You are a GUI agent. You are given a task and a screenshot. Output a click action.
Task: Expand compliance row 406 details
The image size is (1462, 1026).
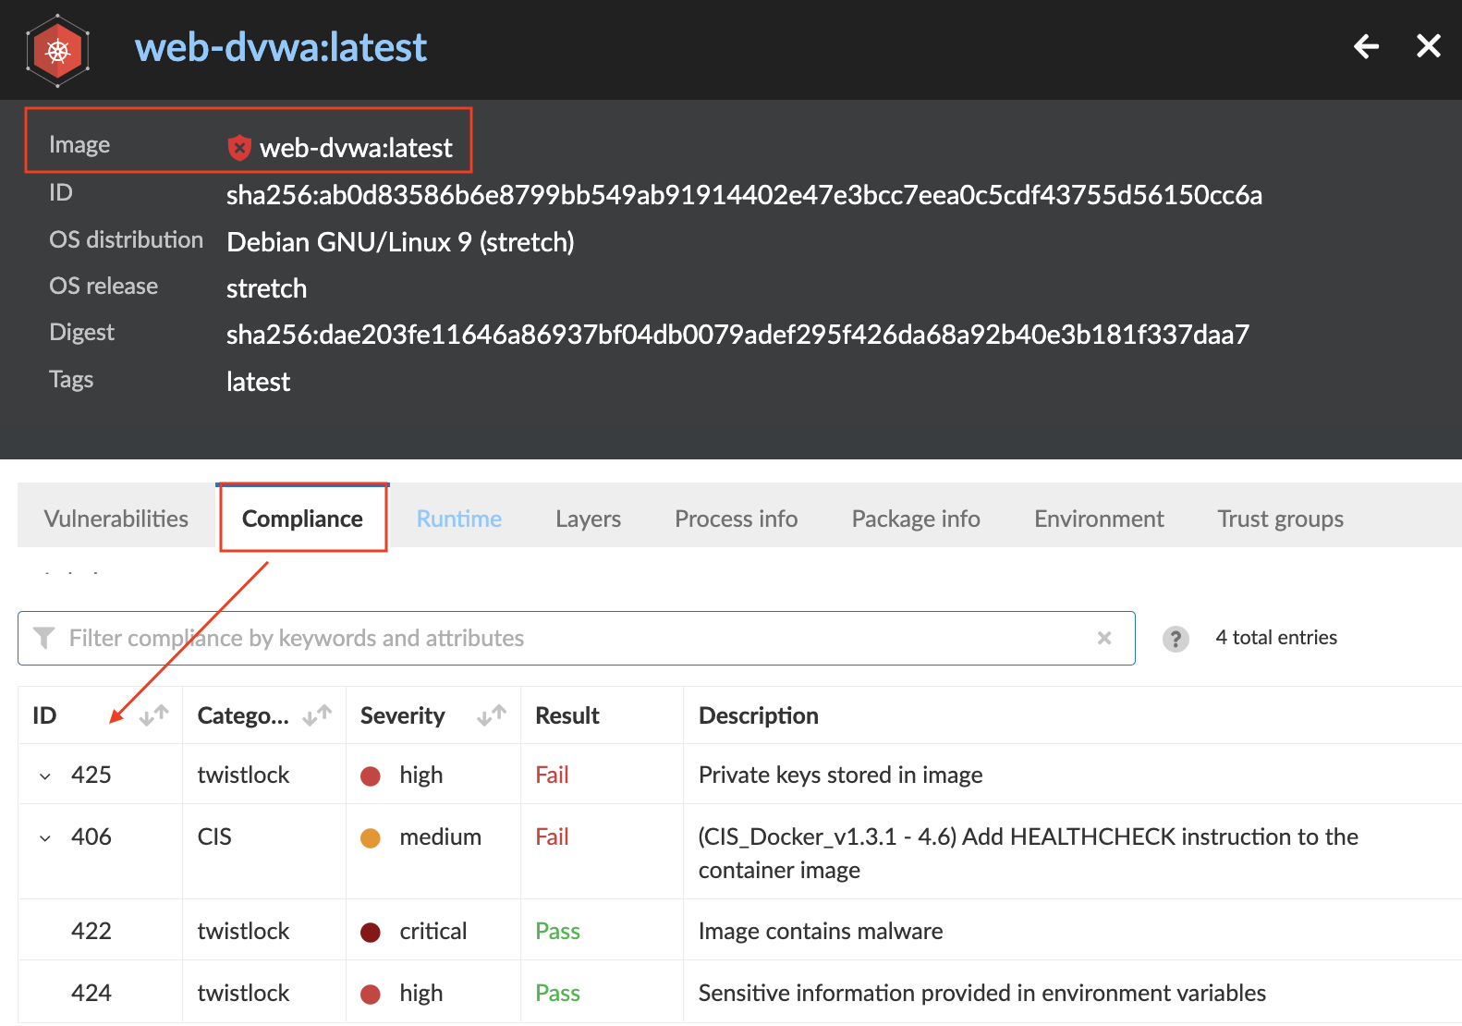coord(45,838)
